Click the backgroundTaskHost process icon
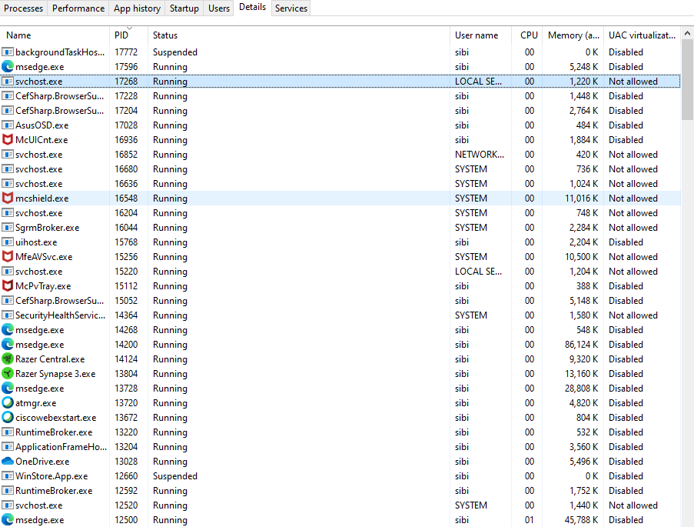The image size is (694, 527). tap(8, 52)
